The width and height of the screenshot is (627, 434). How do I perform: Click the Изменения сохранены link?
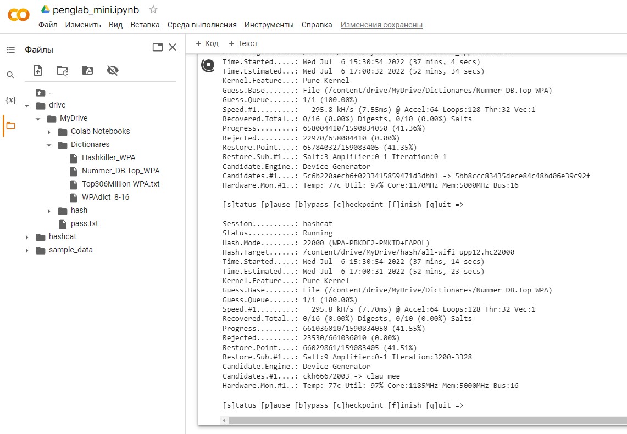pyautogui.click(x=381, y=25)
